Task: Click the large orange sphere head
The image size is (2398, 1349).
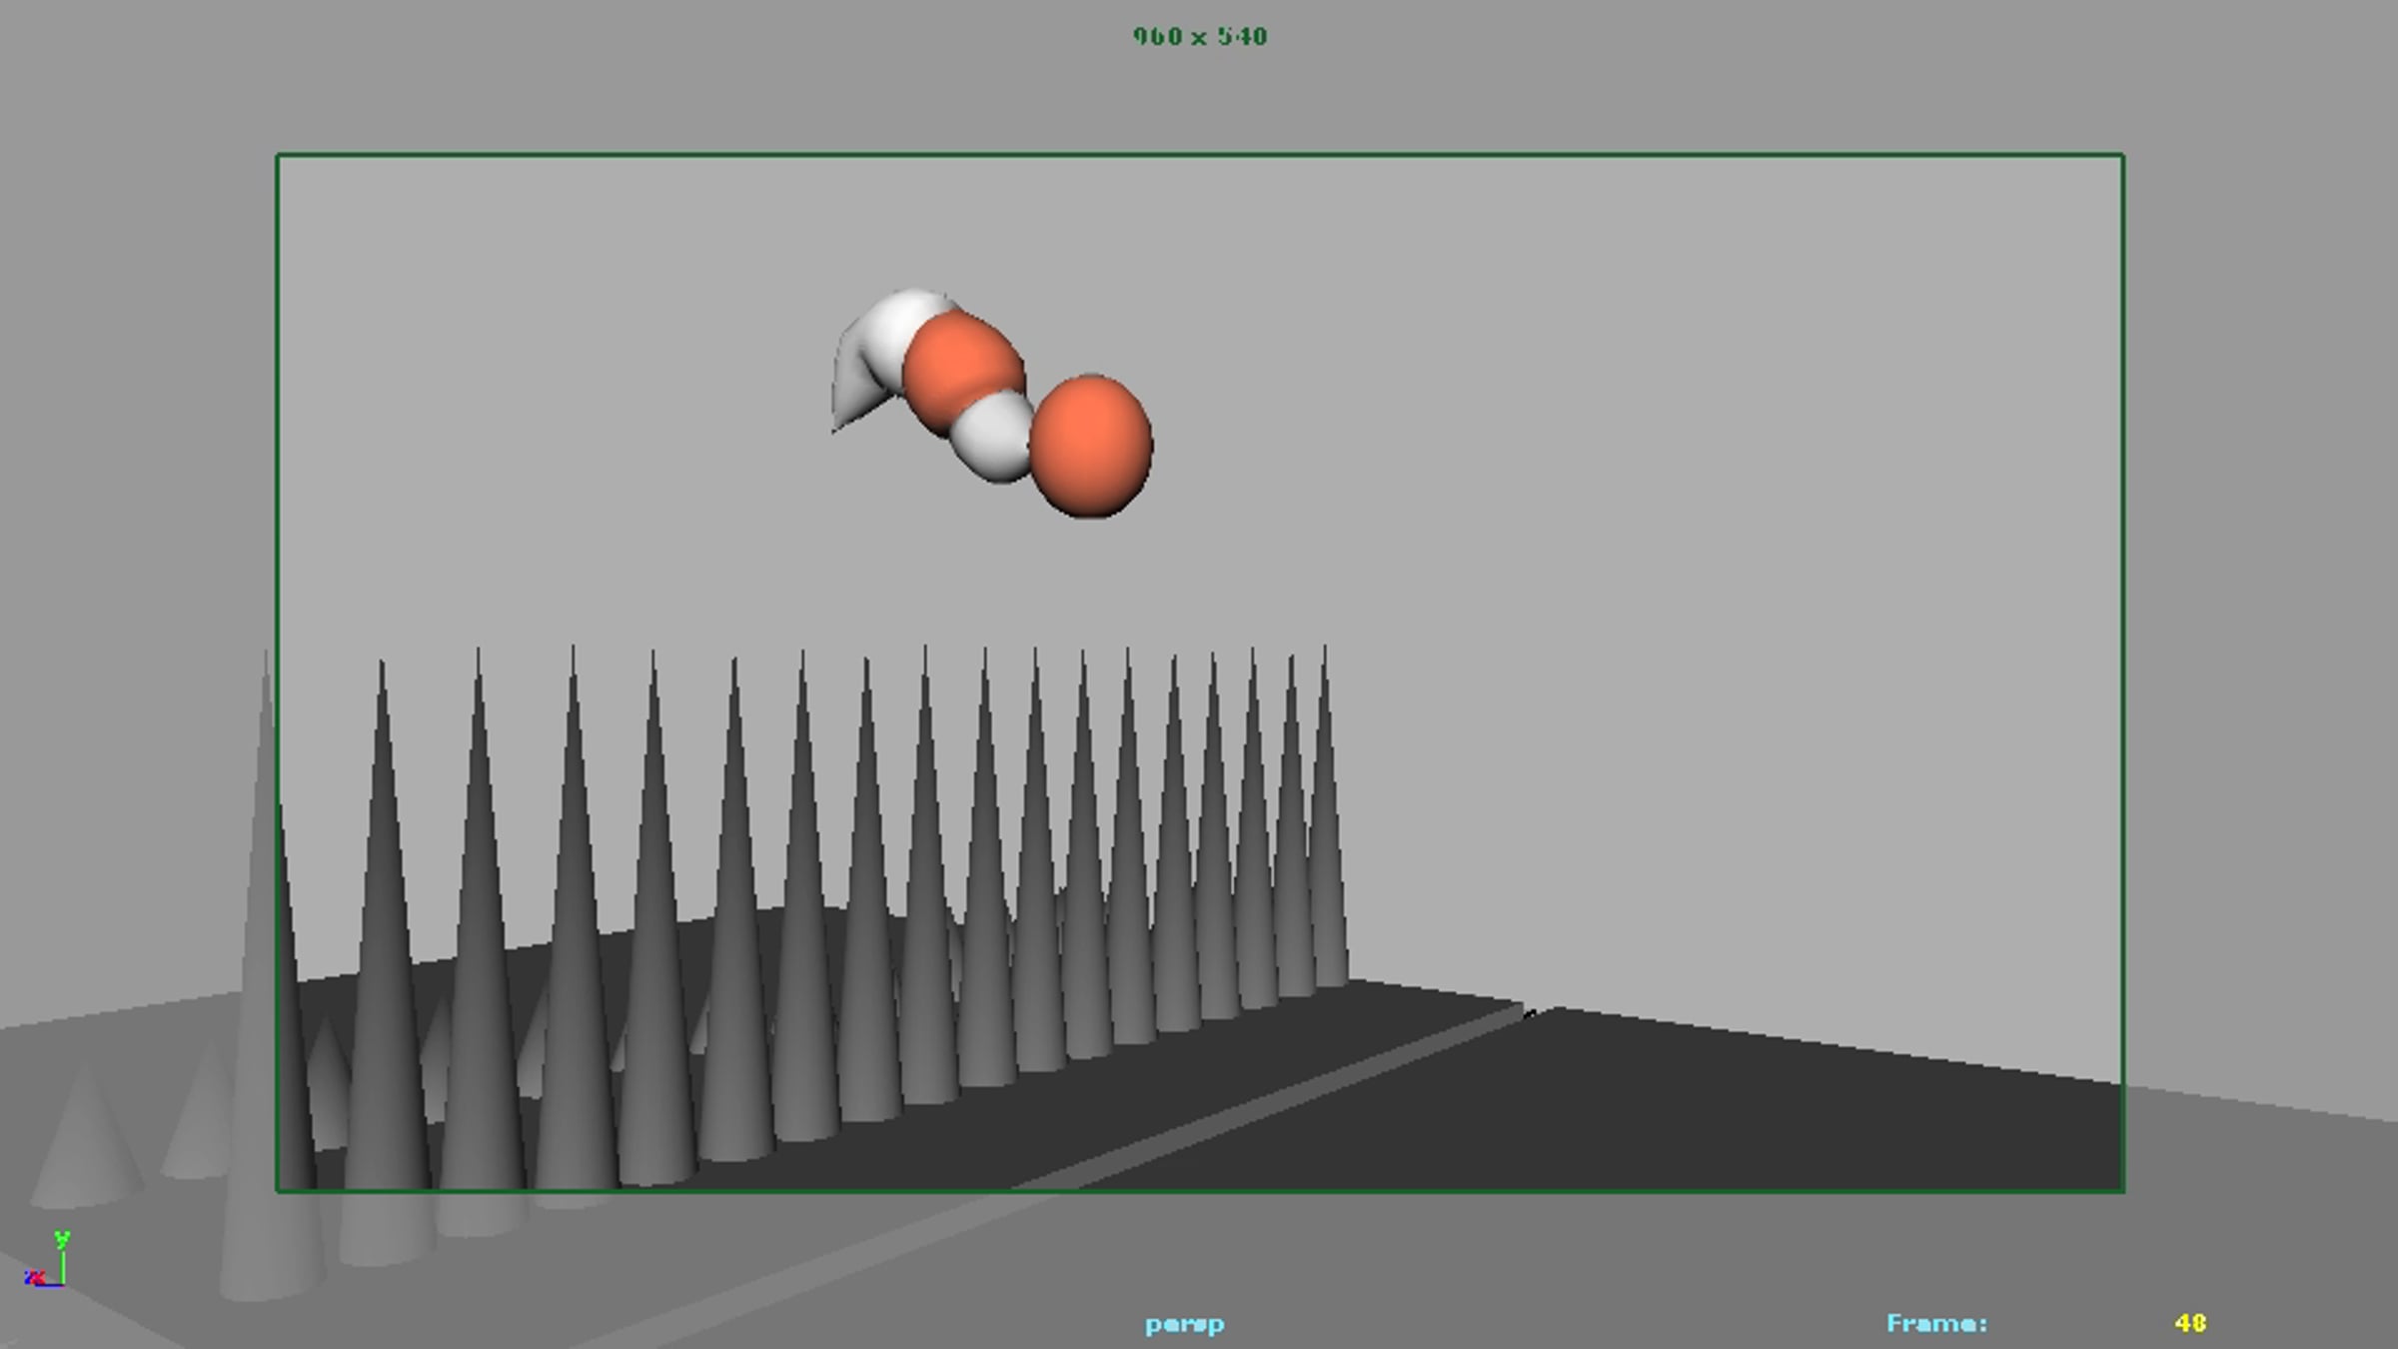Action: point(1091,447)
